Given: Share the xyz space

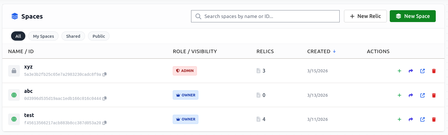Looking at the screenshot, I should point(411,71).
